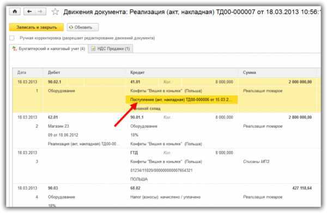
Task: Select sum 2 000 000,00 in row 1
Action: pyautogui.click(x=300, y=82)
